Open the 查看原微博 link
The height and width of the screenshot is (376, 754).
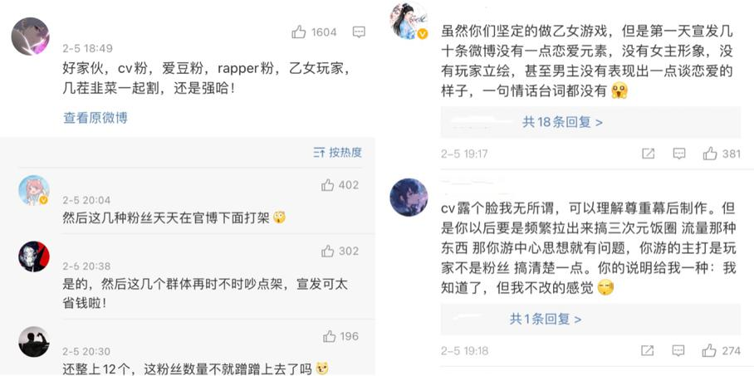click(x=95, y=118)
